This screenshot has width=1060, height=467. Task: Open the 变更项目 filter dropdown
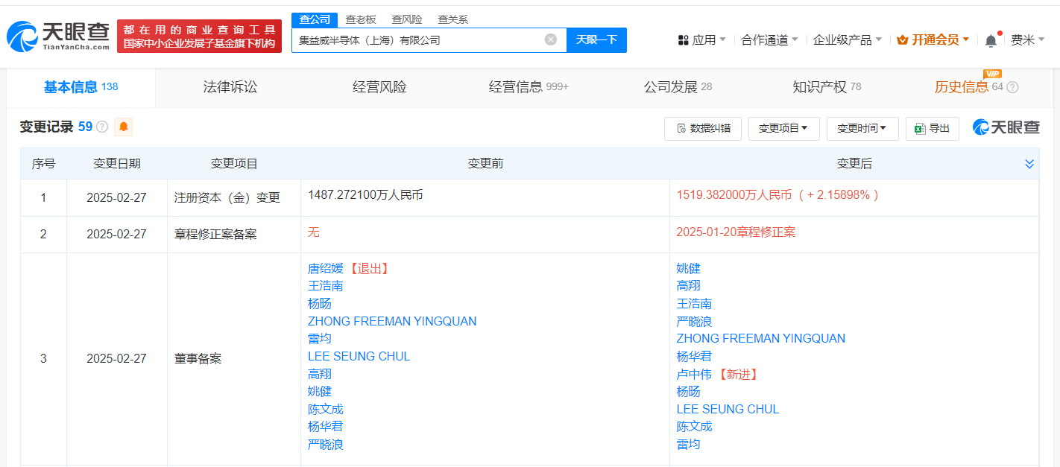pos(783,128)
